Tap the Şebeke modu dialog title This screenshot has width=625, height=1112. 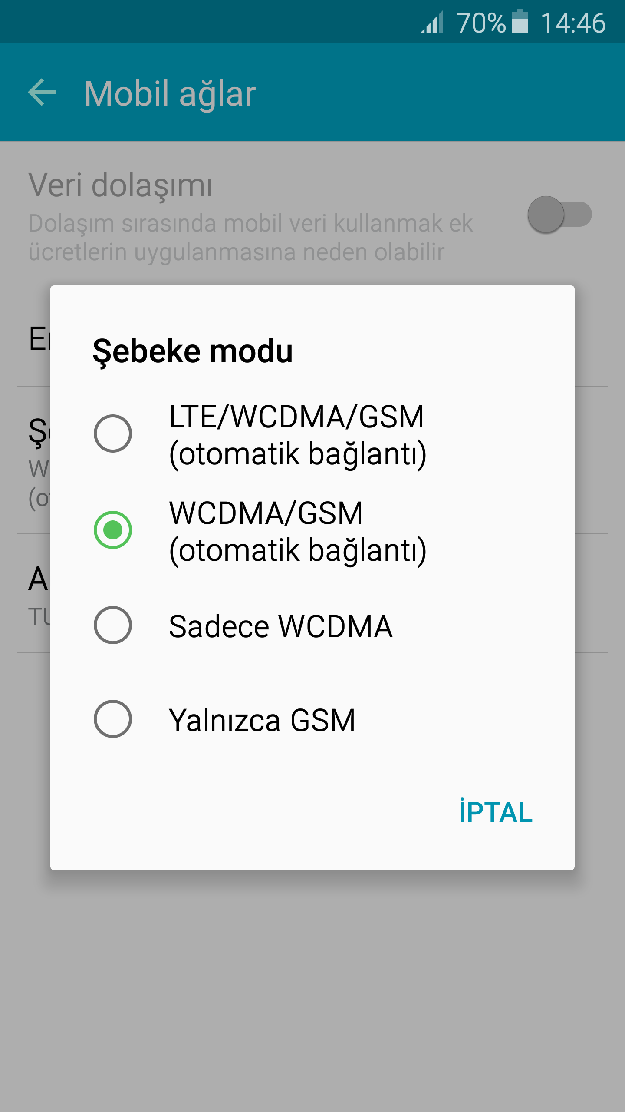[x=193, y=351]
